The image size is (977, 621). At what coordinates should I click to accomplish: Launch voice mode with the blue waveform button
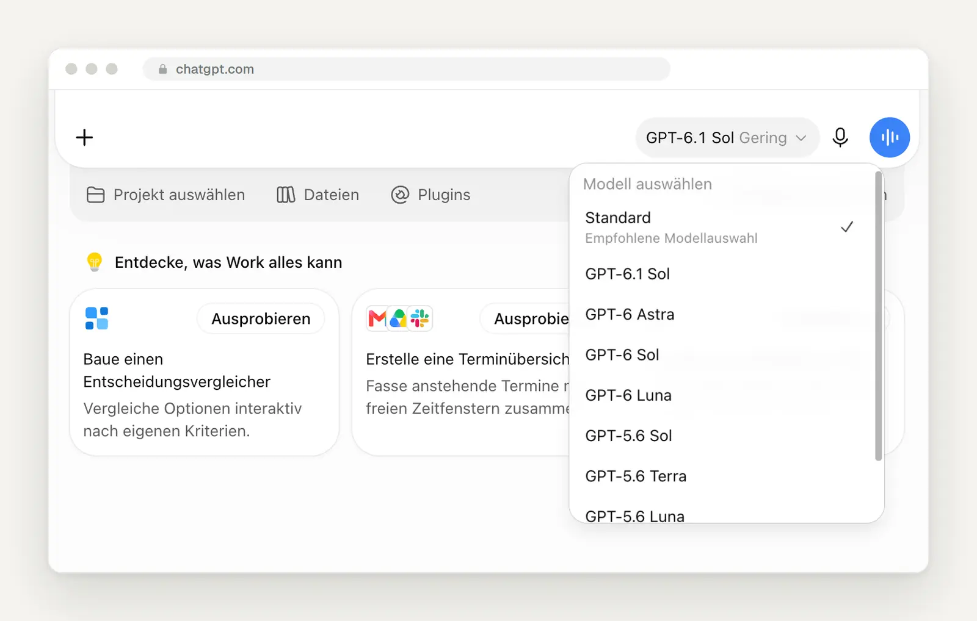pos(890,137)
